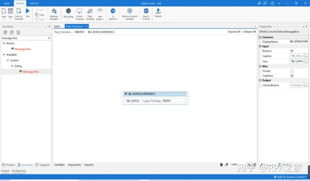
Task: Open the Arguments panel
Action: click(x=74, y=165)
